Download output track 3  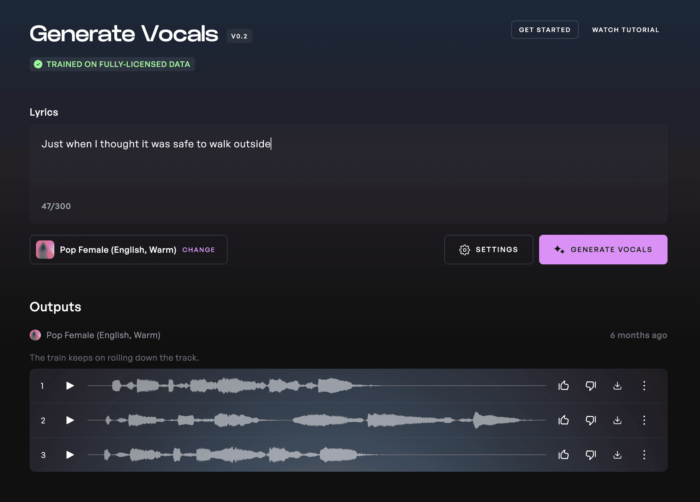[x=617, y=455]
